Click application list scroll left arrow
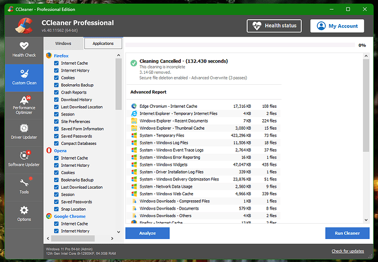Viewport: 378px width, 262px height. coord(48,238)
